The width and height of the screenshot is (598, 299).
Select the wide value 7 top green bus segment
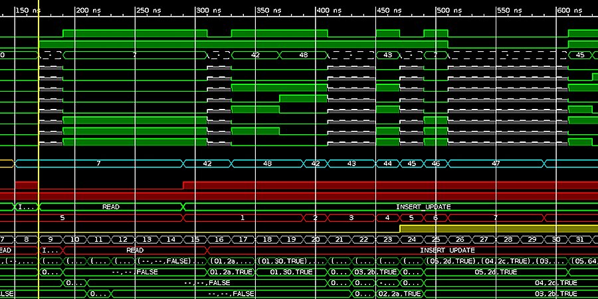[x=134, y=54]
